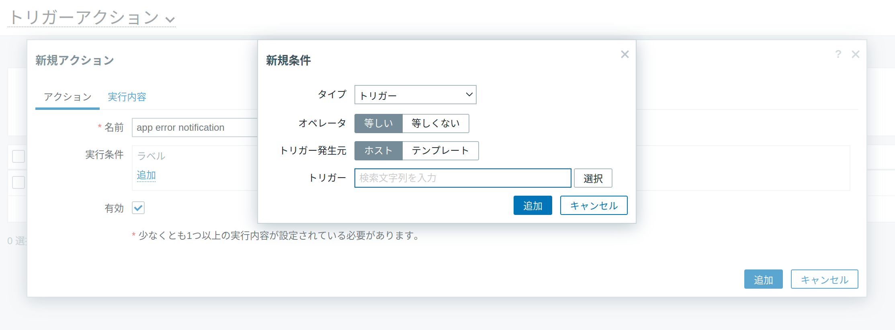Choose ホスト as trigger source
This screenshot has height=330, width=895.
378,150
